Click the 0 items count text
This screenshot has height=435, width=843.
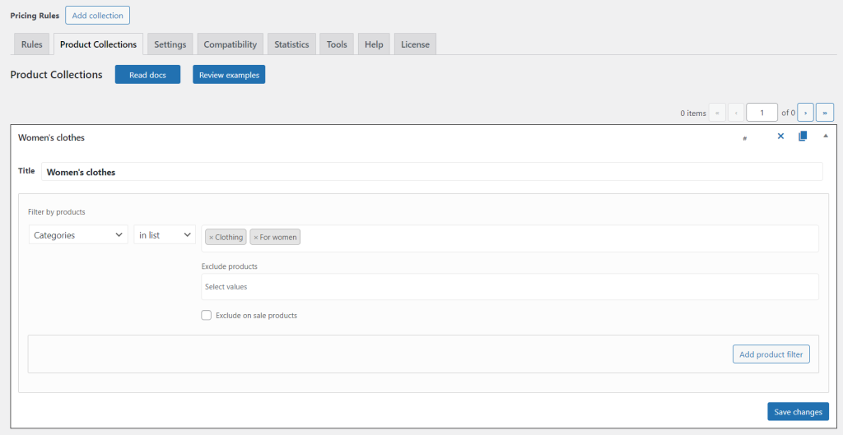[693, 113]
